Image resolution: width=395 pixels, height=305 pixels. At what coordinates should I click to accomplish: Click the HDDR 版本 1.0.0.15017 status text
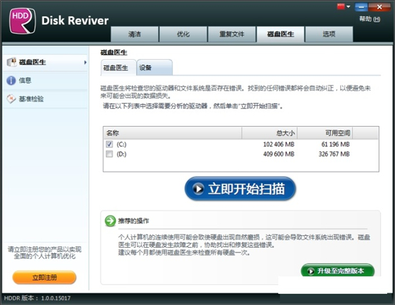(x=38, y=298)
